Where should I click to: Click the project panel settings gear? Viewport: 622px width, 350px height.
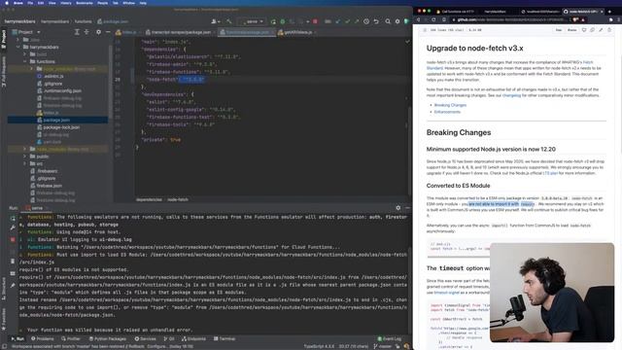tap(98, 32)
